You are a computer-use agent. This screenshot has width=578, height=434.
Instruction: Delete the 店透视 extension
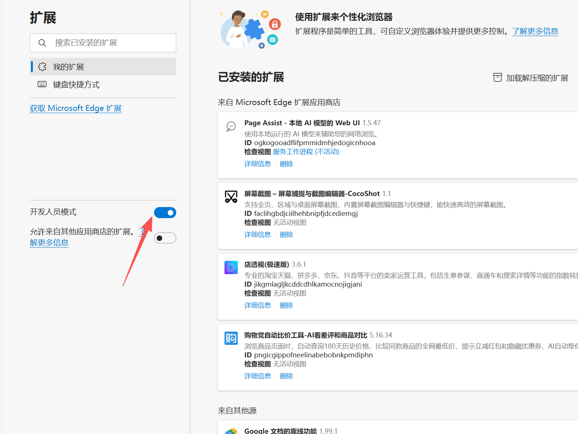click(286, 305)
